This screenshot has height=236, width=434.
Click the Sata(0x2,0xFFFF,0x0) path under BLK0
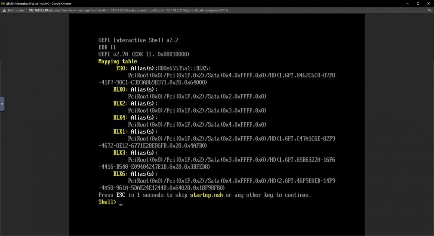[197, 97]
